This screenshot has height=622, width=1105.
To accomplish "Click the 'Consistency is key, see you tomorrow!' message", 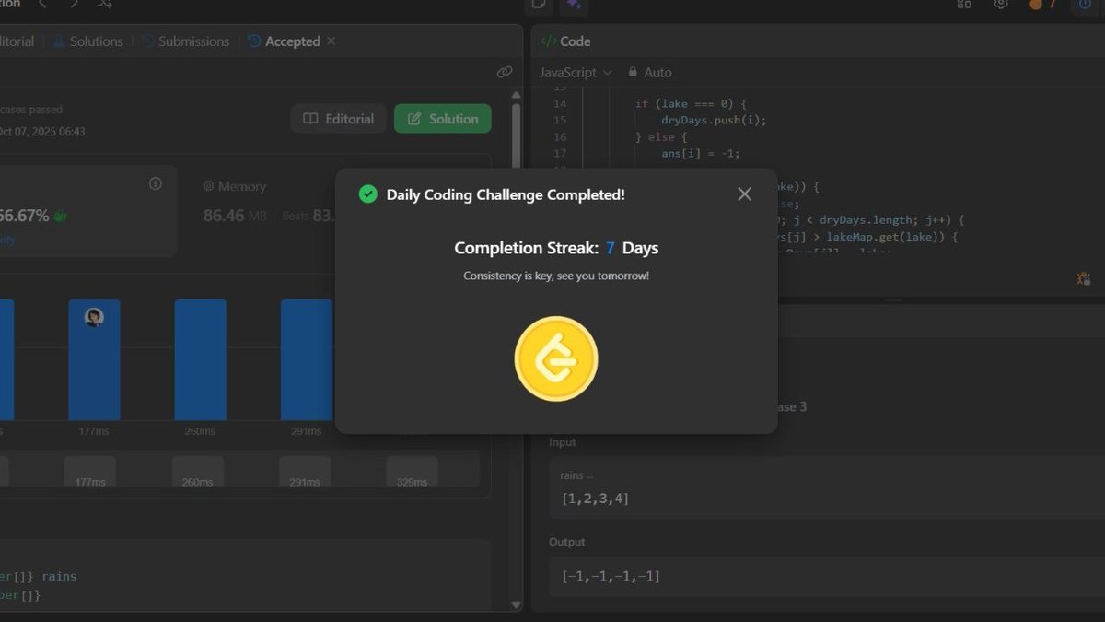I will pyautogui.click(x=556, y=276).
